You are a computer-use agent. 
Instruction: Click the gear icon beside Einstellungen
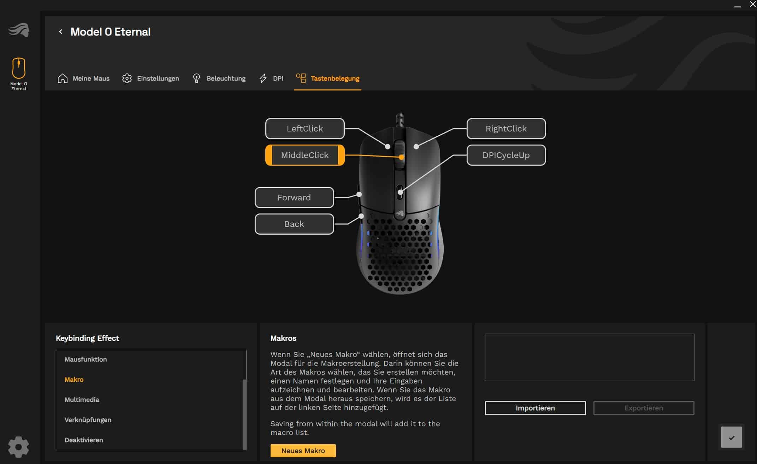(127, 78)
